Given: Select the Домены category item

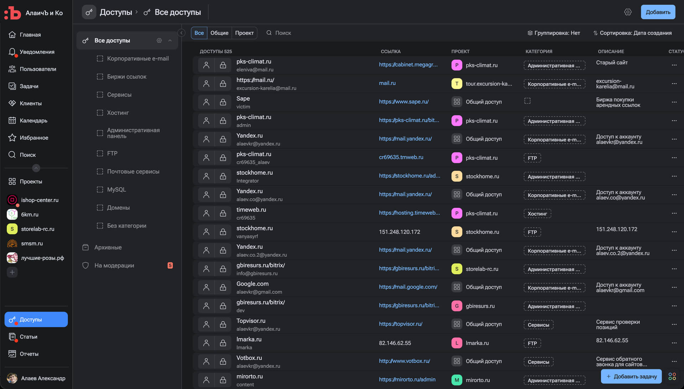Looking at the screenshot, I should 118,208.
